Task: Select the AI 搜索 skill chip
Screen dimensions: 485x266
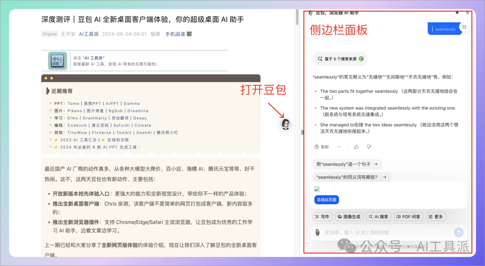Action: pyautogui.click(x=379, y=217)
